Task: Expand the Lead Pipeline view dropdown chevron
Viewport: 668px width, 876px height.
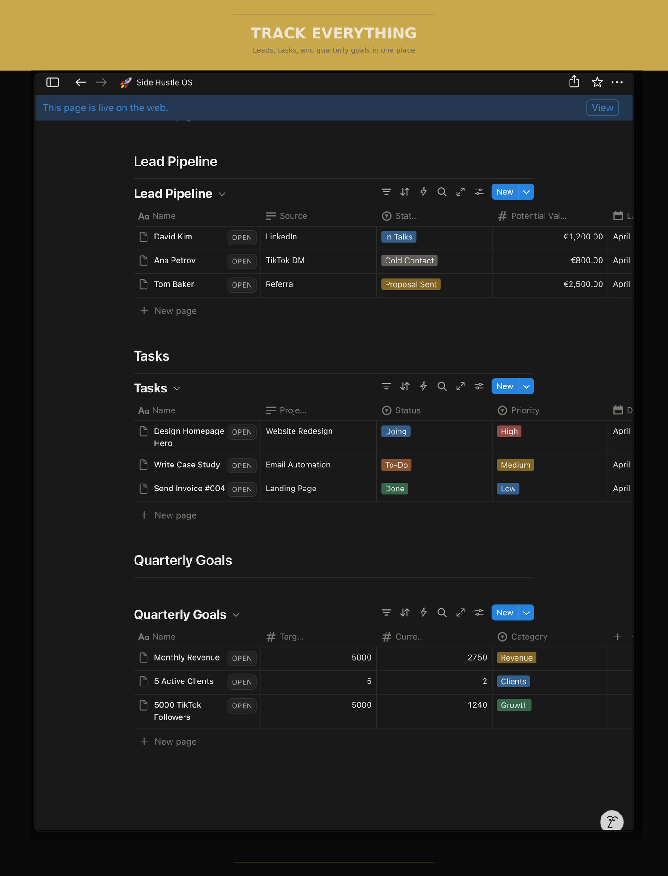Action: point(222,194)
